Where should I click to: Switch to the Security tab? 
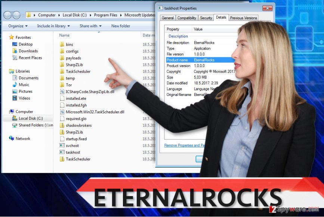pyautogui.click(x=206, y=18)
